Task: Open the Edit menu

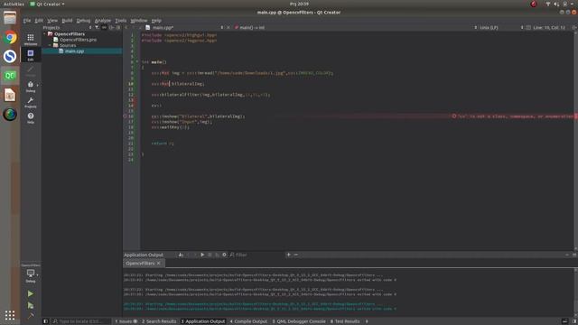Action: click(x=39, y=21)
